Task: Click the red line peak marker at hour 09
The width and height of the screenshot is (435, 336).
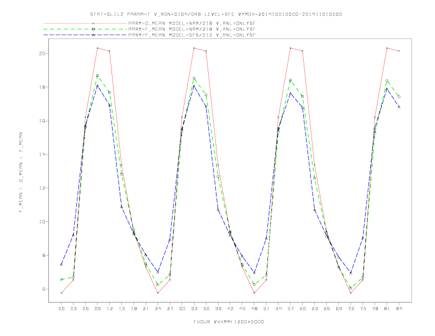Action: [97, 48]
